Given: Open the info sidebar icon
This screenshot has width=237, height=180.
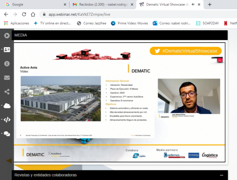Looking at the screenshot, I should 7,64.
